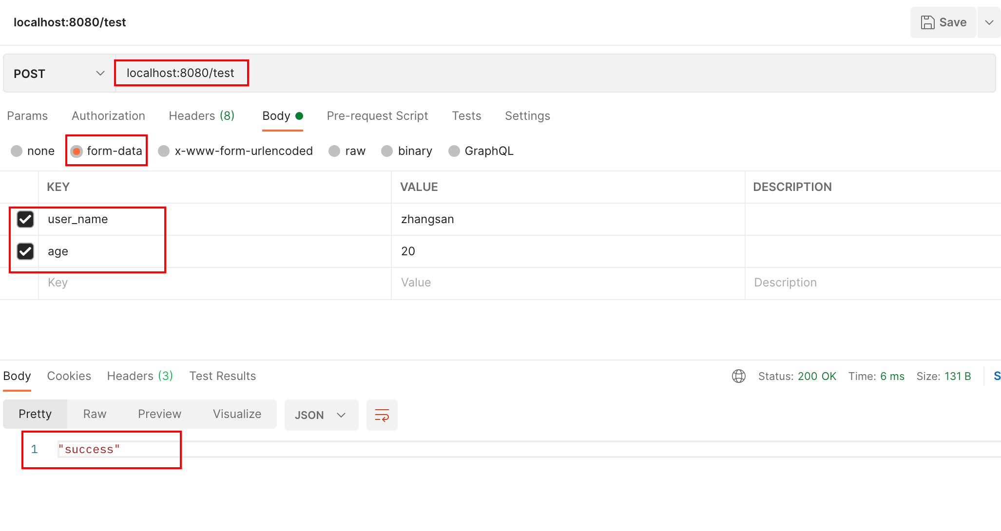This screenshot has width=1001, height=531.
Task: Click the "success" response text
Action: pyautogui.click(x=89, y=449)
